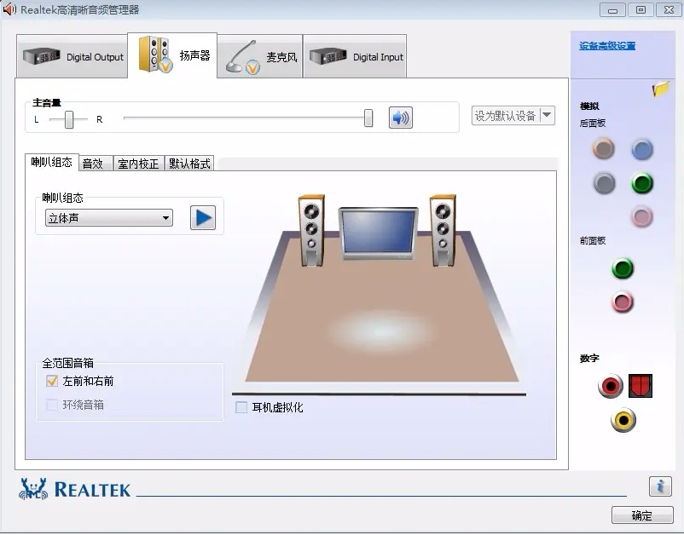Select the pink front panel jack

[623, 302]
